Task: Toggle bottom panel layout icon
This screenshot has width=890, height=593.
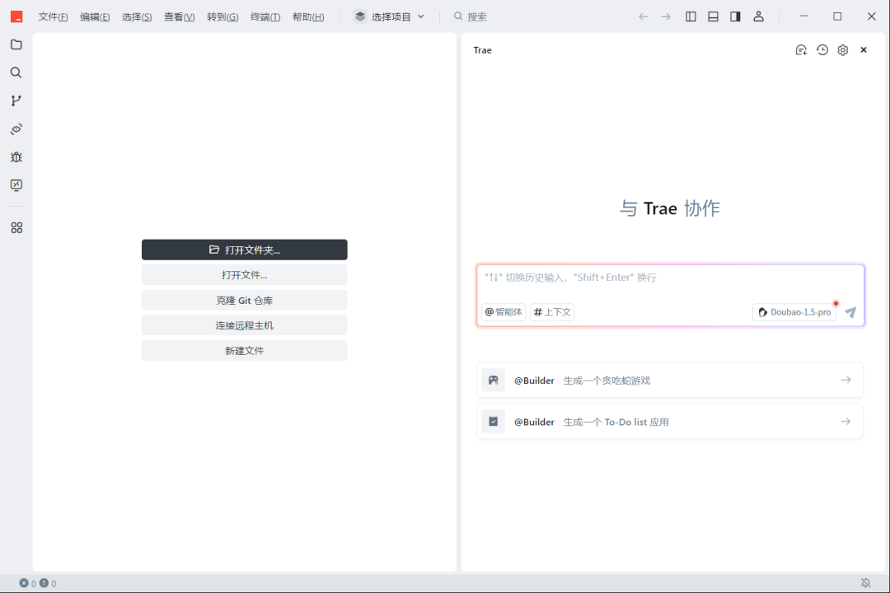Action: tap(713, 16)
